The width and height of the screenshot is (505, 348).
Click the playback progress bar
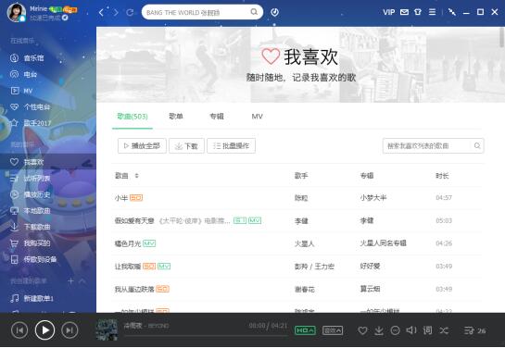(206, 335)
